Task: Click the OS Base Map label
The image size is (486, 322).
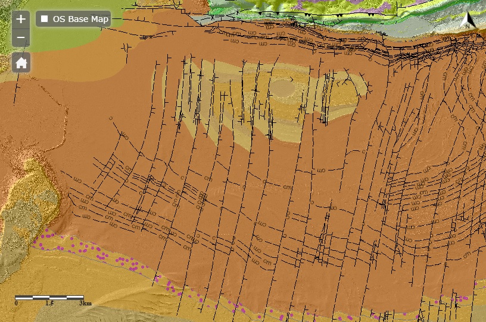Action: tap(80, 19)
